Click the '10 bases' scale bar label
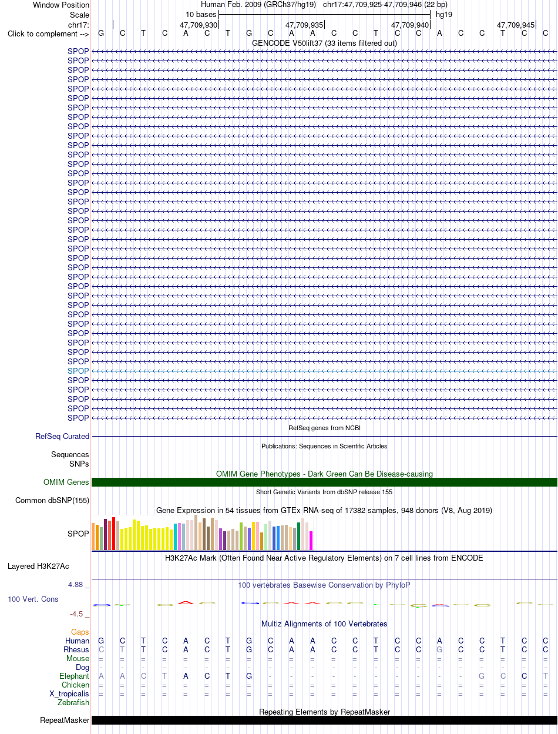The height and width of the screenshot is (734, 558). (201, 15)
